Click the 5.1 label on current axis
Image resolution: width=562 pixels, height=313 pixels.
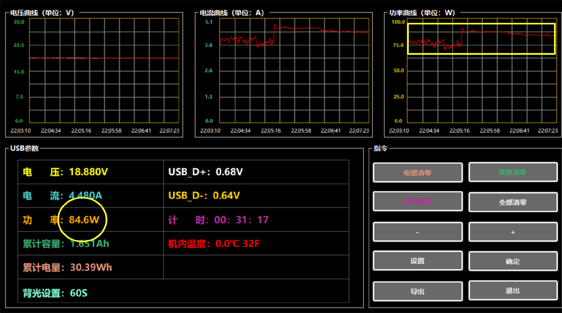click(209, 22)
